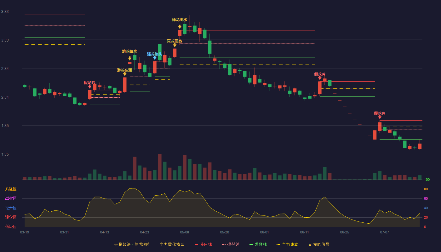Click the orange 80 indicator axis value
Screen dimensions: 441x252
[426, 189]
